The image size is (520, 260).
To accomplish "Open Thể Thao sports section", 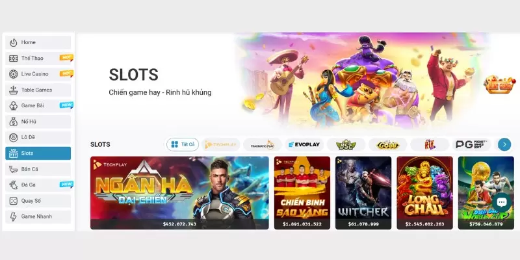I will 38,58.
